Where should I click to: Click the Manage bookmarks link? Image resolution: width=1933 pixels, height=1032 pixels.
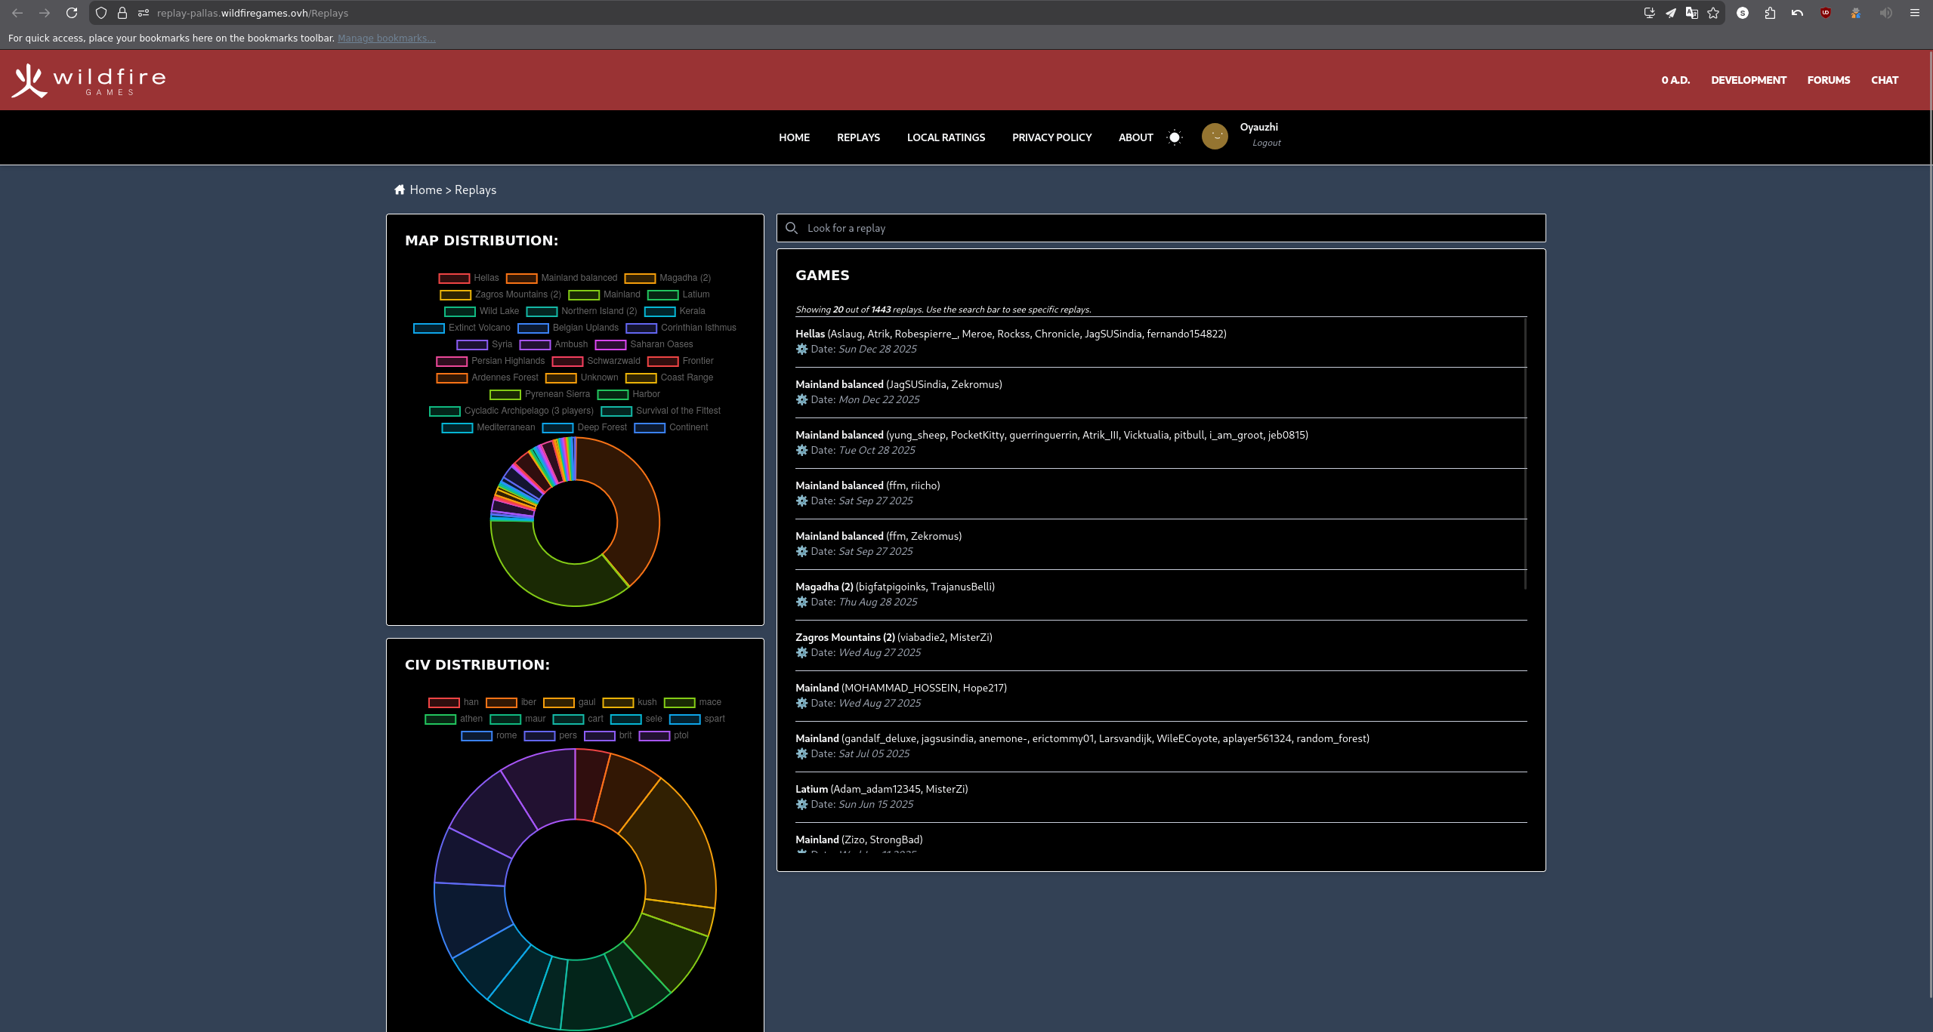[386, 38]
